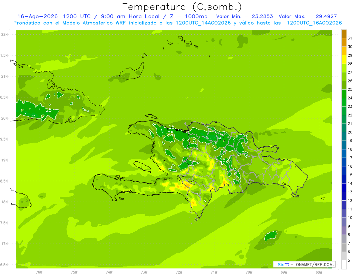The image size is (358, 276).
Task: Click legend value "23" on color bar
Action: 350,107
